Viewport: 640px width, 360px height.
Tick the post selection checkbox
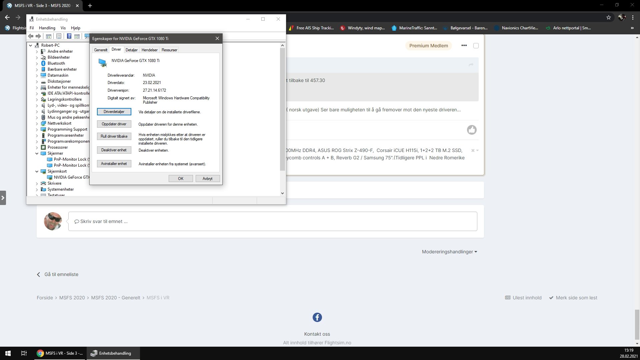[476, 46]
